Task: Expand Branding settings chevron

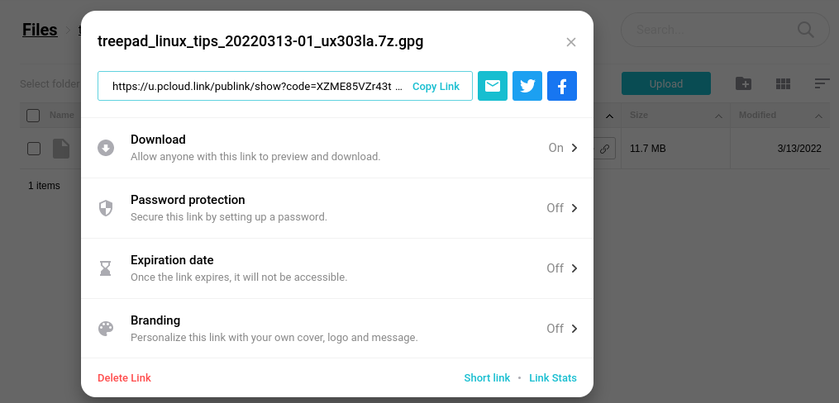Action: pos(574,329)
